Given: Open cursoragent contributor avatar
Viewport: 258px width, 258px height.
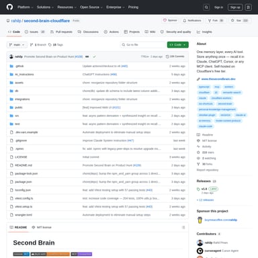Looking at the screenshot, I should pyautogui.click(x=200, y=251).
